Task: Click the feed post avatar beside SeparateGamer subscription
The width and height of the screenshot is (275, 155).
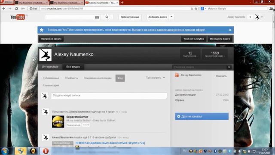Action: pyautogui.click(x=46, y=112)
